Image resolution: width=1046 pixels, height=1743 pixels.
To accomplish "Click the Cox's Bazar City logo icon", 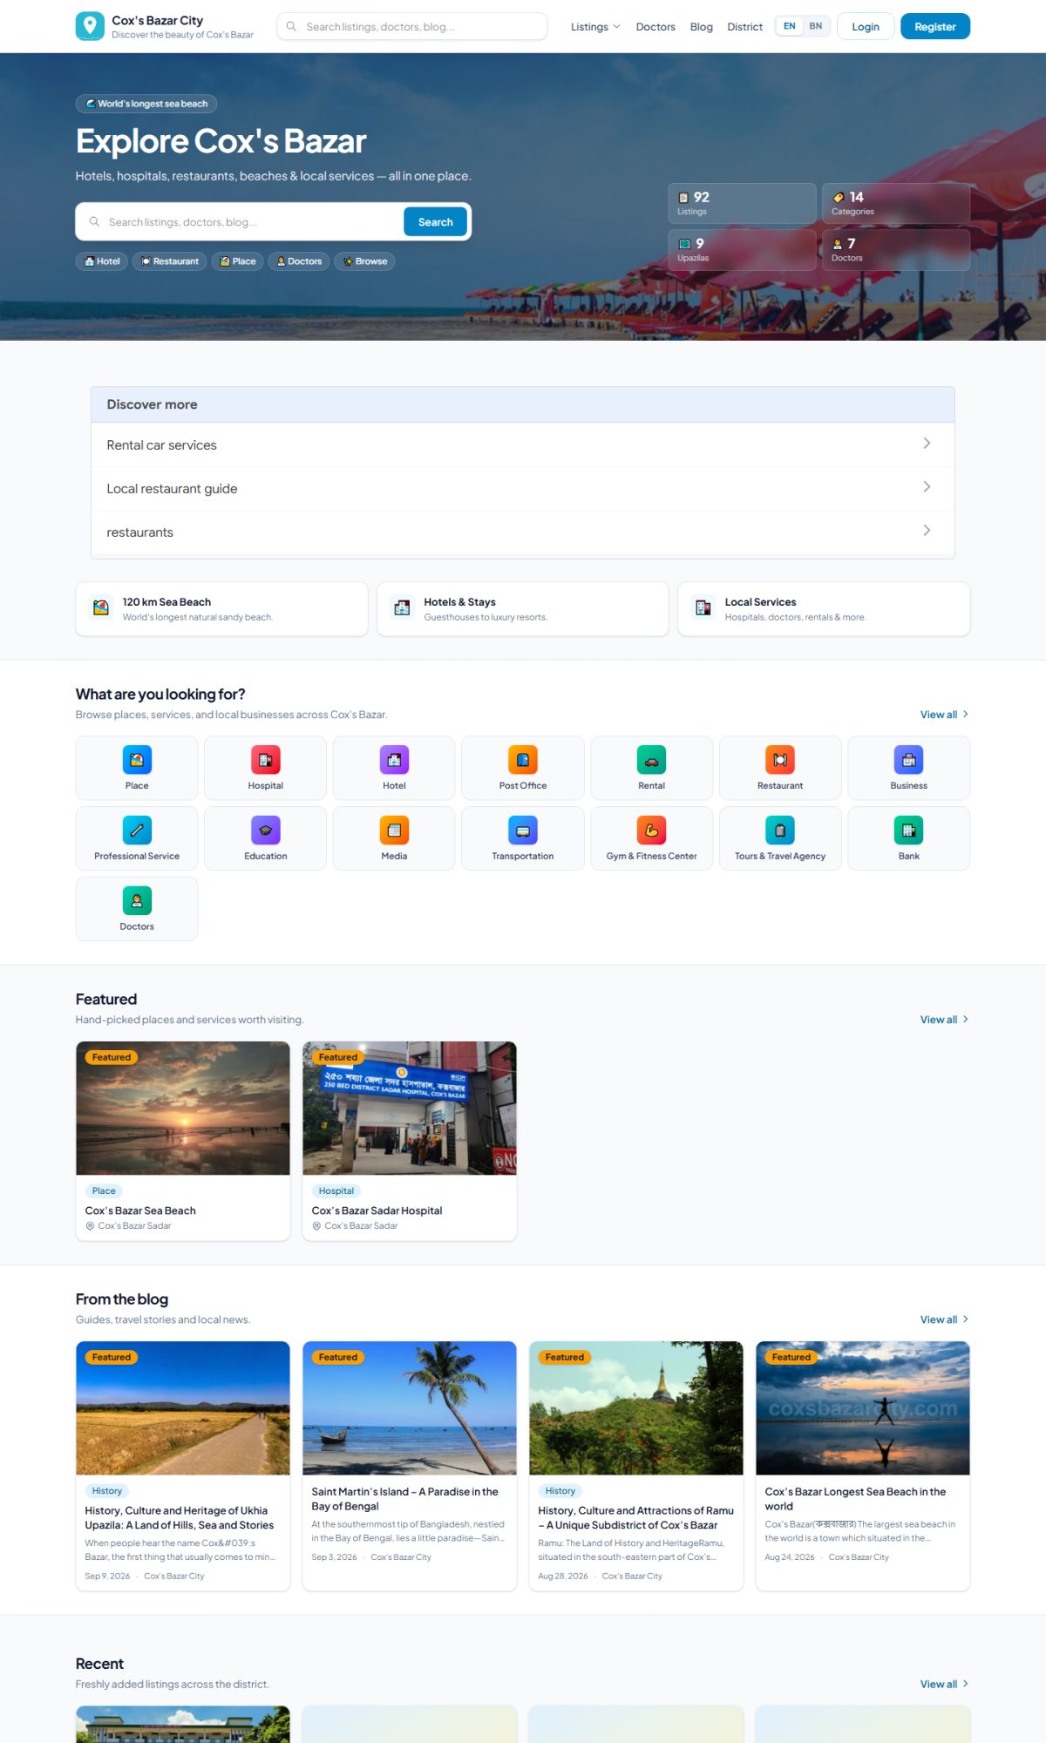I will (90, 26).
